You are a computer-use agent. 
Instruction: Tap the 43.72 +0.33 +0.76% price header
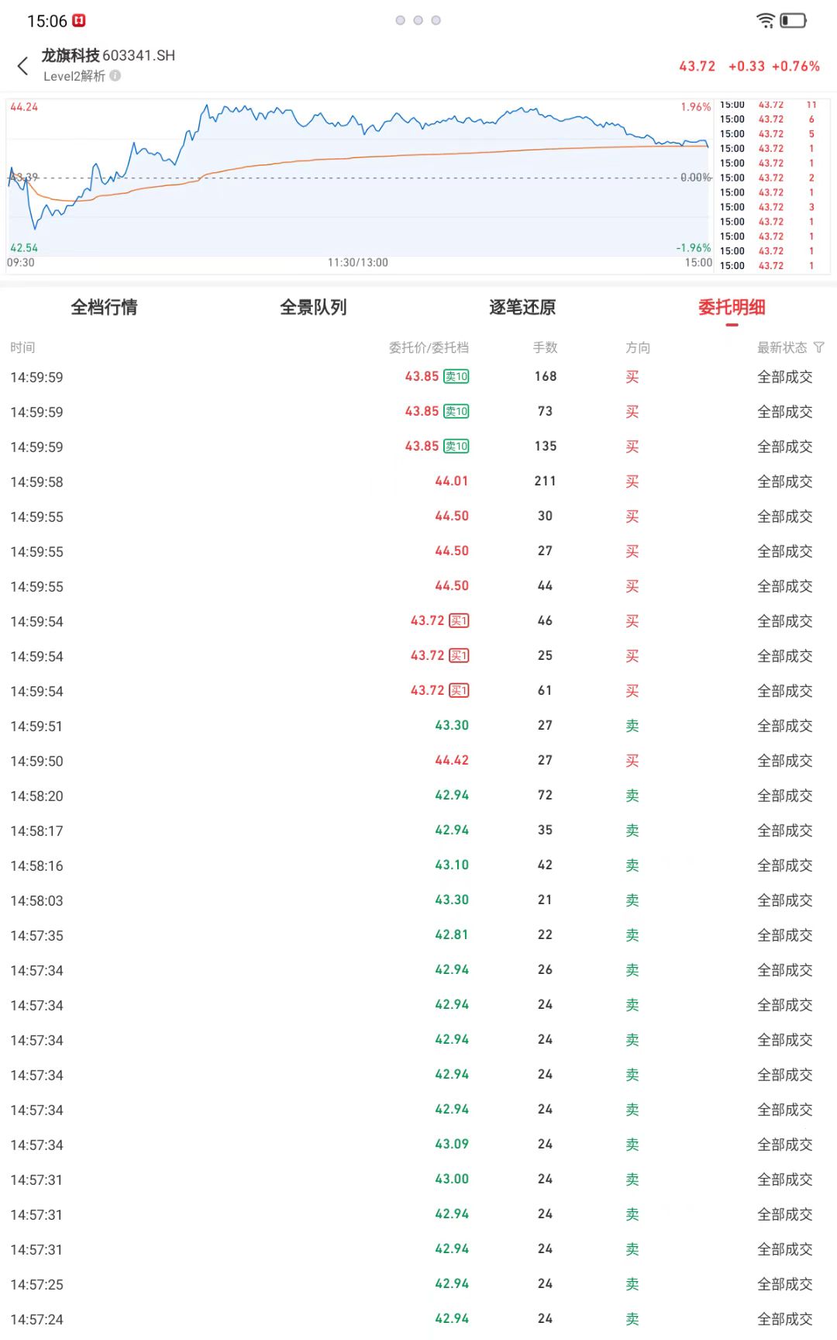[x=749, y=67]
